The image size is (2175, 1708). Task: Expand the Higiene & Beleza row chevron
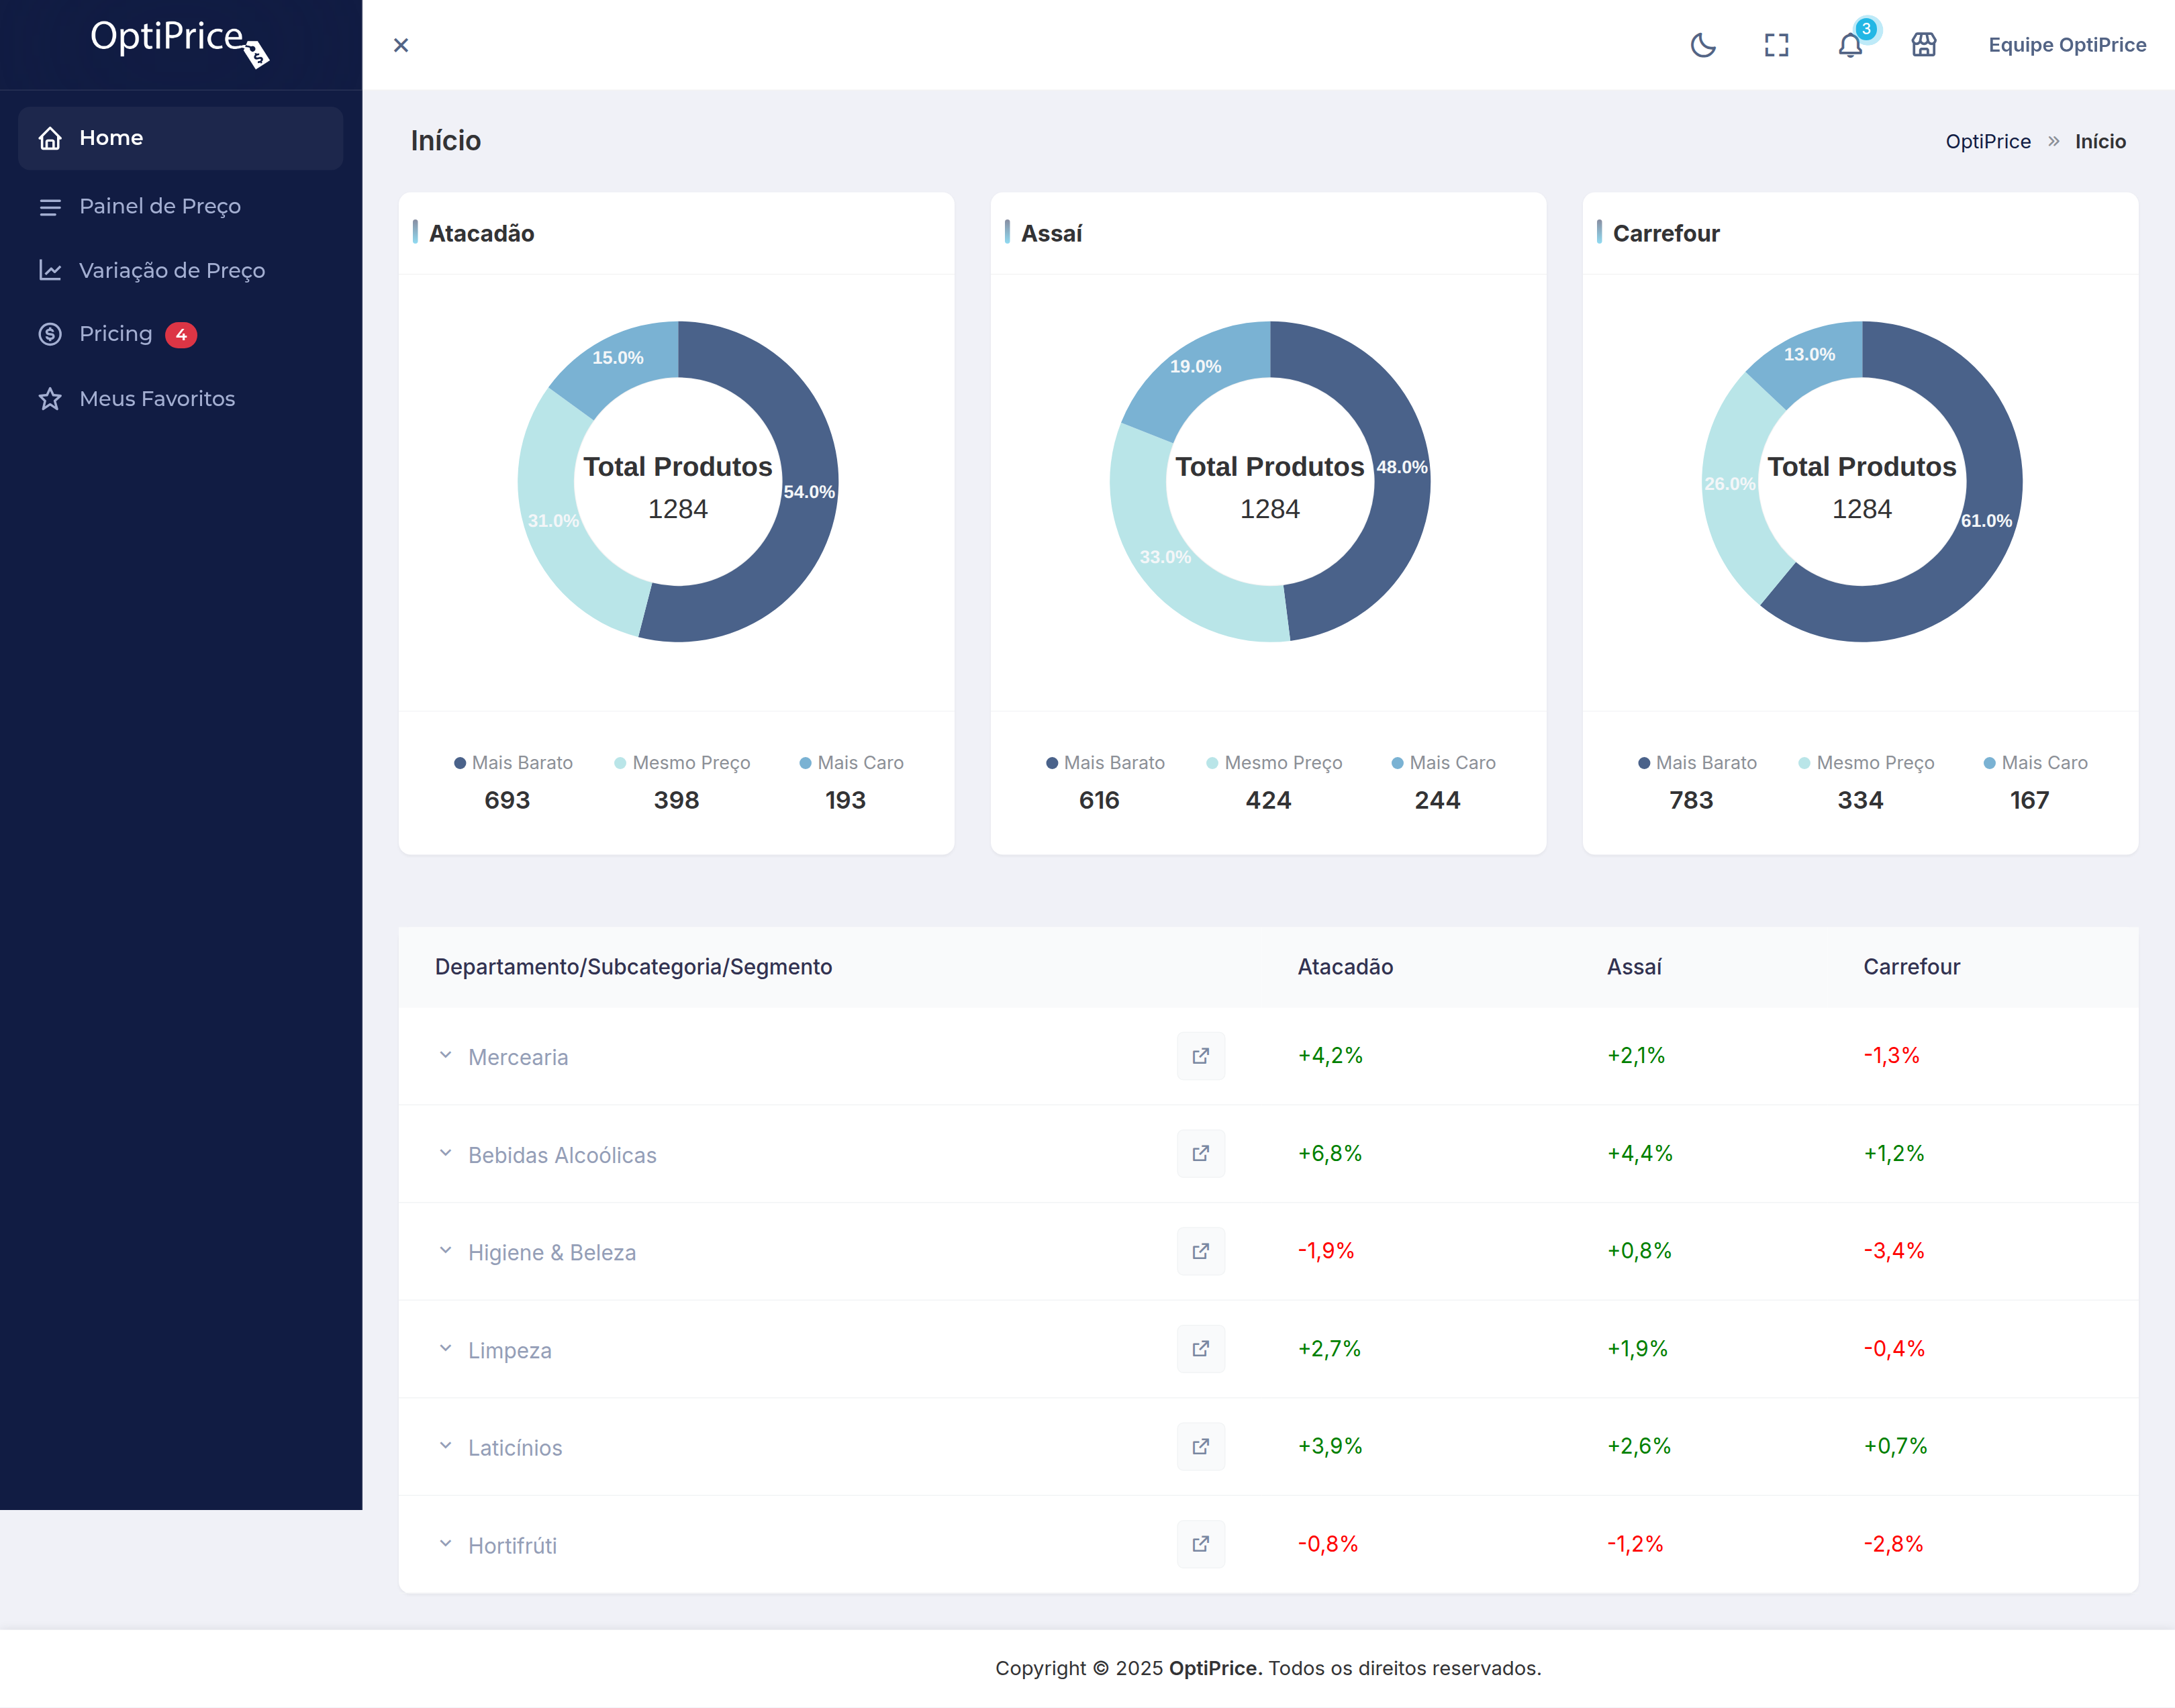pos(445,1250)
